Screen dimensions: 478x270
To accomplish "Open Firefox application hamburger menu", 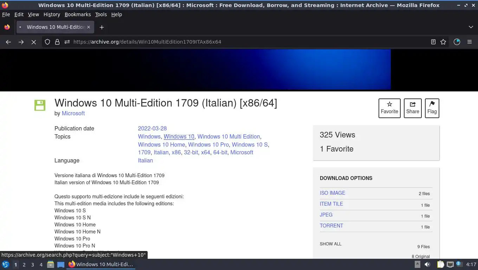I will [470, 42].
